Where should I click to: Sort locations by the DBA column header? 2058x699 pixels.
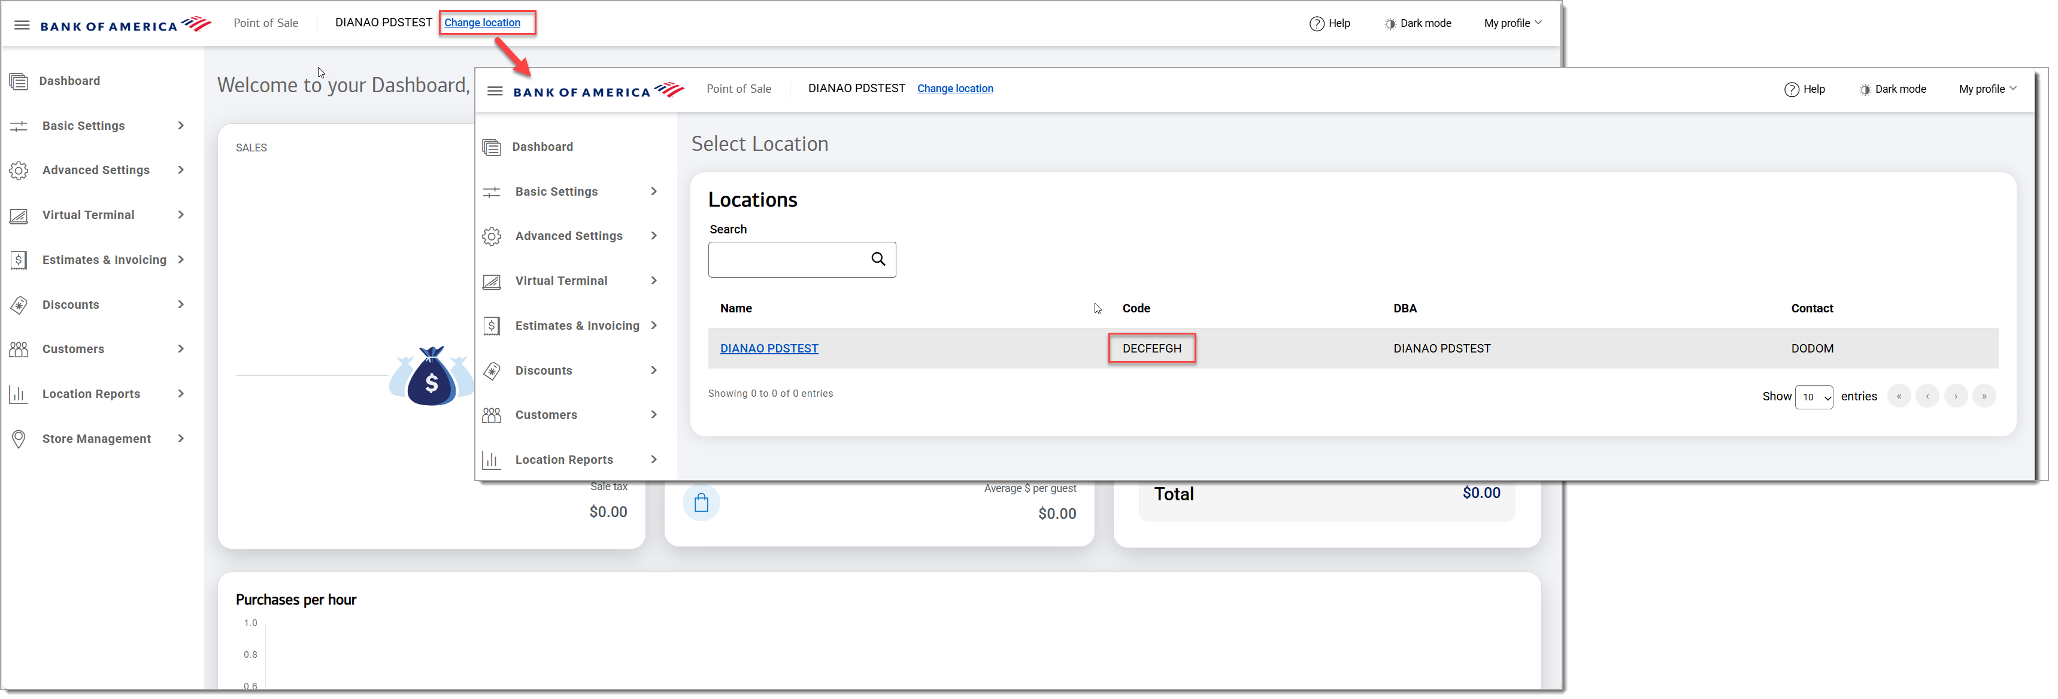coord(1405,309)
